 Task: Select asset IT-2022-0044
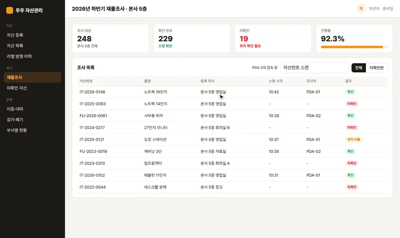(x=92, y=187)
